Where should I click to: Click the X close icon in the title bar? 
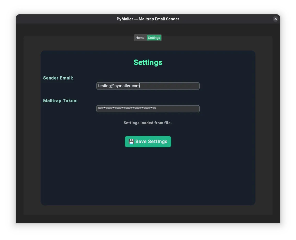275,19
